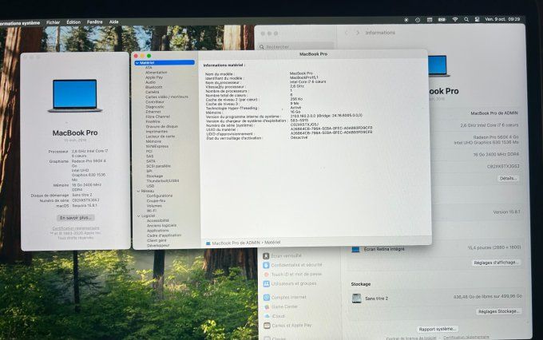Screen dimensions: 543x340
Task: Select Caméra in the hardware list
Action: (x=152, y=92)
